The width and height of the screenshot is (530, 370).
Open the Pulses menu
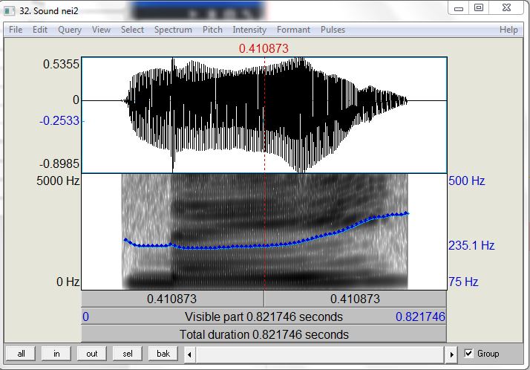333,30
